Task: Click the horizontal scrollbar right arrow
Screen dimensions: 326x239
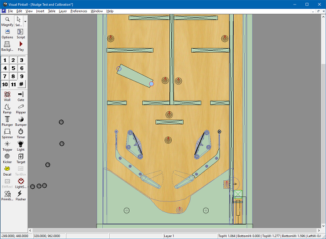Action: [319, 230]
